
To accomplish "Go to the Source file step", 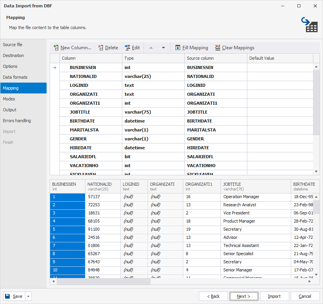I will coord(23,45).
